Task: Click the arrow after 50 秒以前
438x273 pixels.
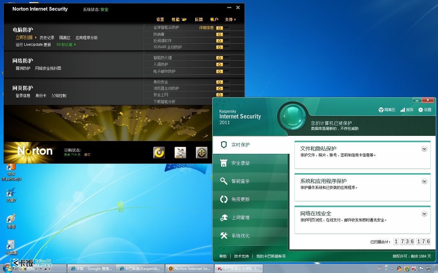Action: point(75,45)
